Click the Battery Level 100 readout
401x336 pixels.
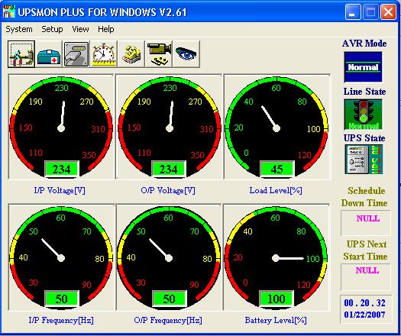click(276, 299)
